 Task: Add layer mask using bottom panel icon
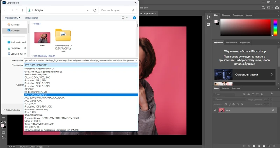[254, 145]
